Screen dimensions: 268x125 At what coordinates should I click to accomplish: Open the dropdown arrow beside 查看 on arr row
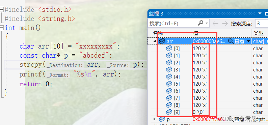(248, 41)
